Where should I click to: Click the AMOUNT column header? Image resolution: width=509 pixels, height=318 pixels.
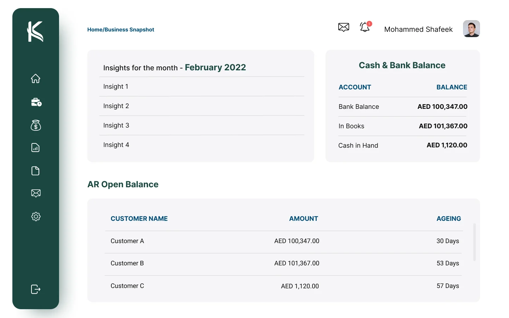(x=304, y=219)
